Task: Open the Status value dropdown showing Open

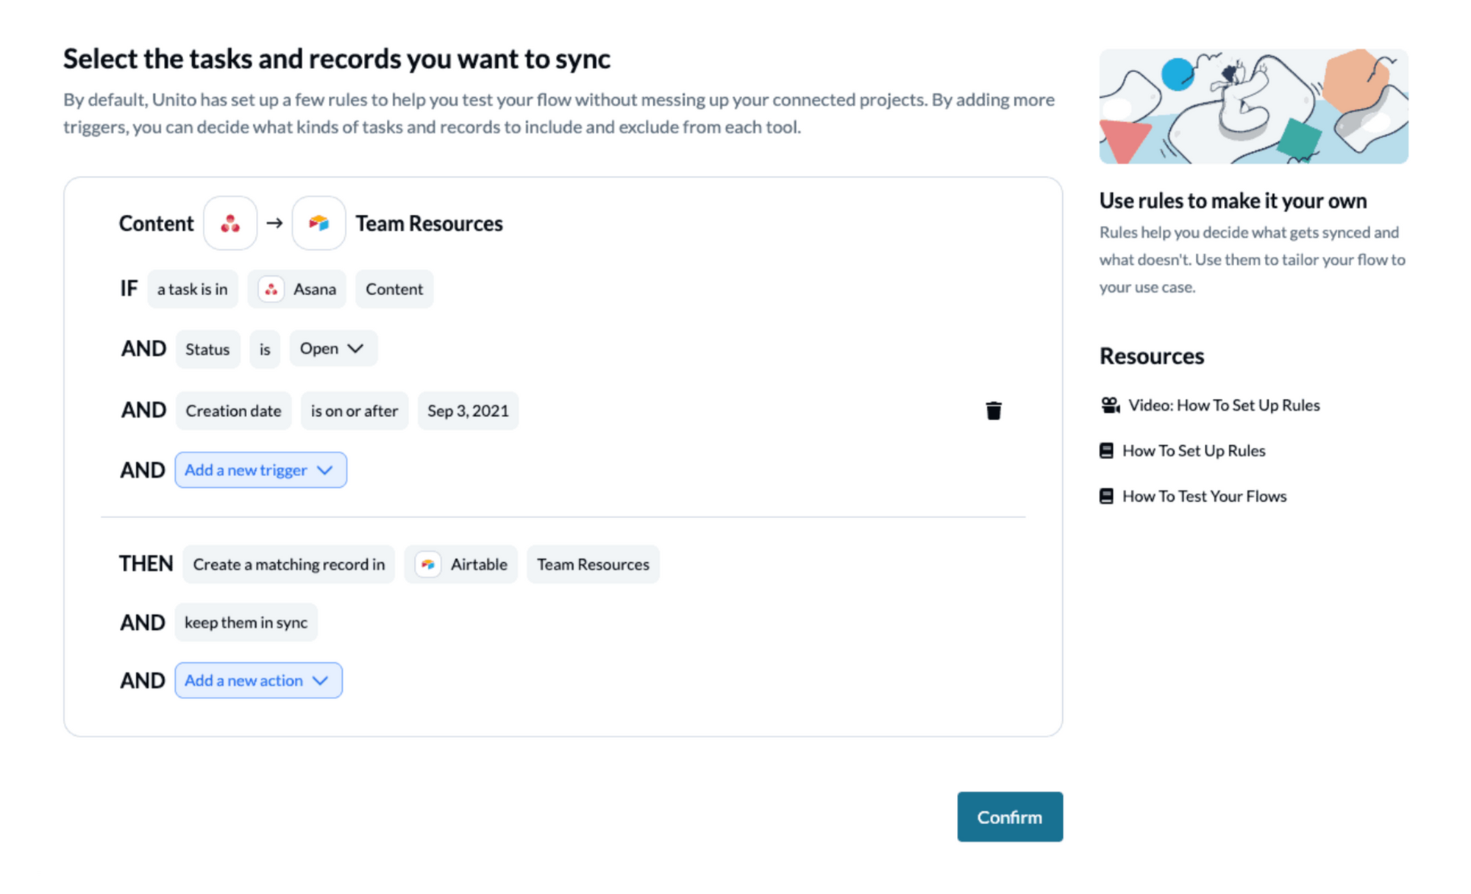Action: tap(333, 349)
